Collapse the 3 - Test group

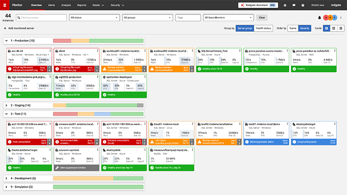tap(7, 114)
